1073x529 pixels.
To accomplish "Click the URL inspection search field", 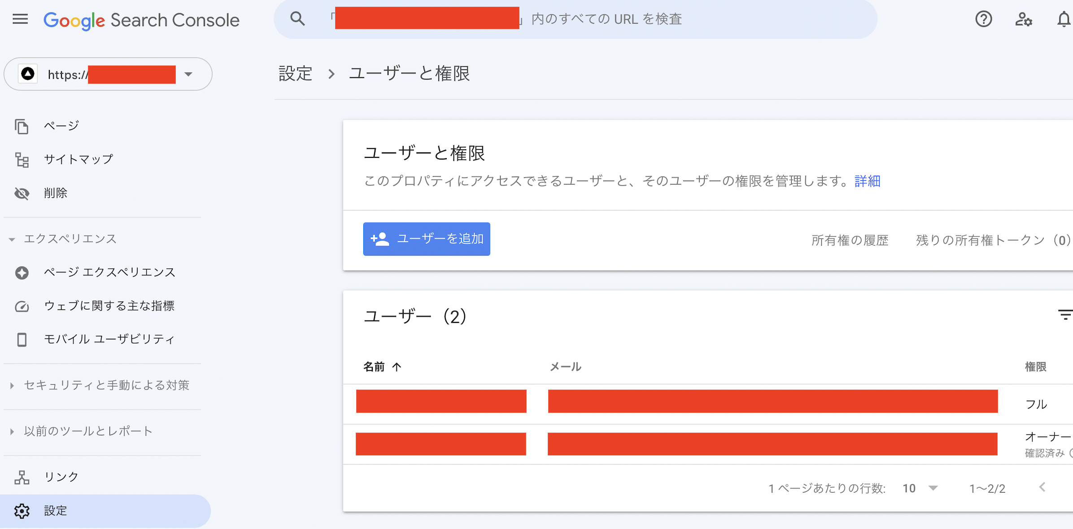I will tap(576, 19).
